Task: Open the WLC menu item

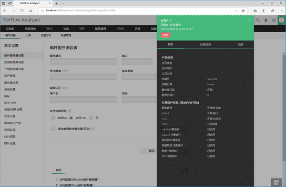Action: coord(50,28)
